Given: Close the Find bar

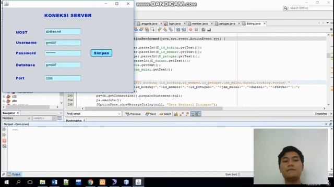Looking at the screenshot, I should [331, 114].
